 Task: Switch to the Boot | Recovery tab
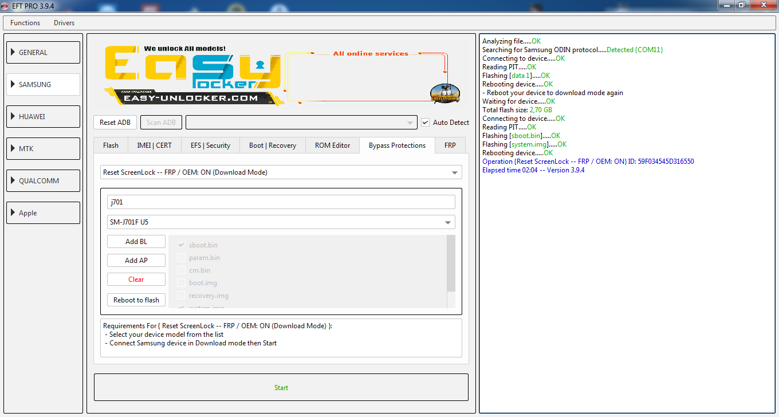pyautogui.click(x=273, y=145)
